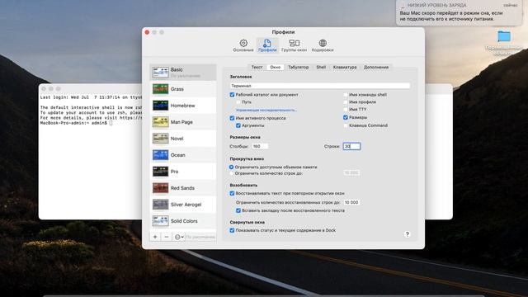
Task: Toggle Восстанавливать текст при повторном открытии
Action: click(x=232, y=193)
